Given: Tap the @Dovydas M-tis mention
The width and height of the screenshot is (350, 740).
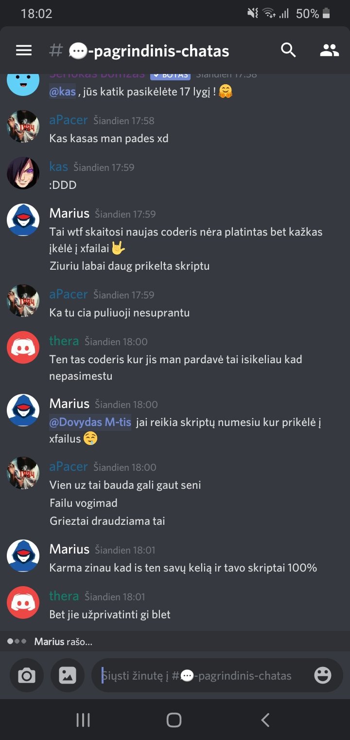Looking at the screenshot, I should [90, 422].
